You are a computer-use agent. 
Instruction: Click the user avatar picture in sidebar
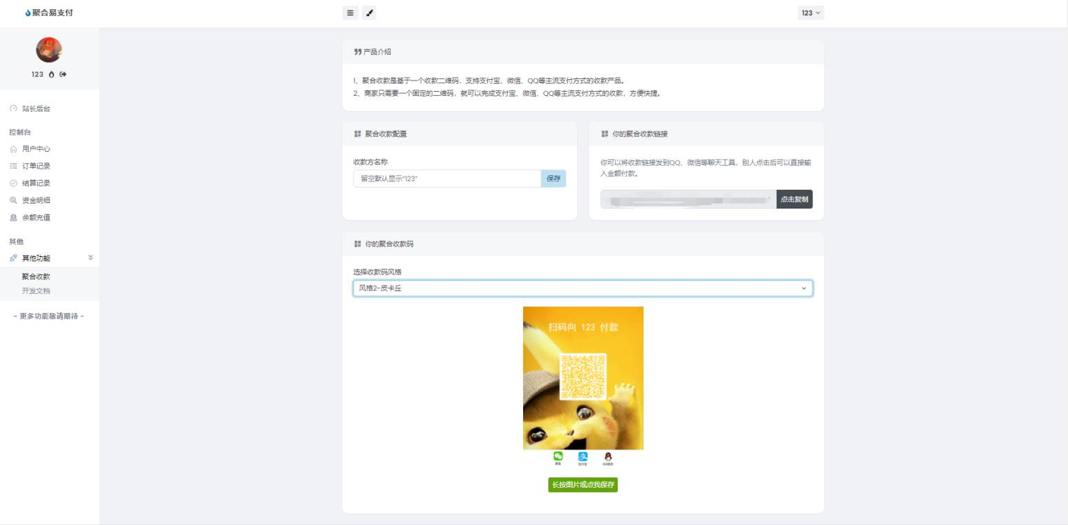(49, 50)
